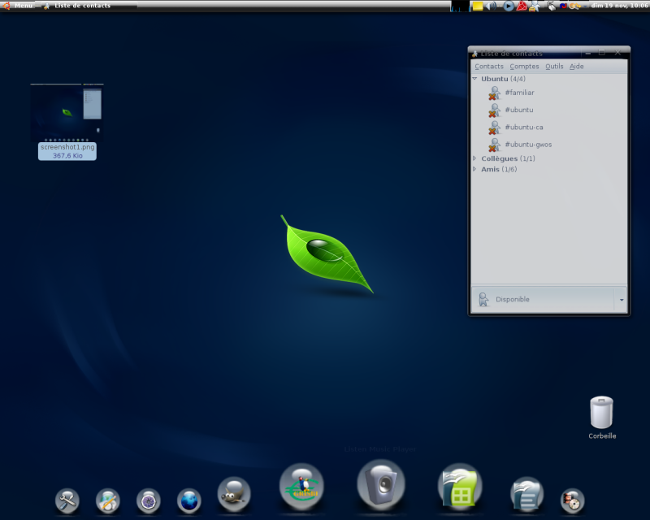Click the offline icon beside #familiar
This screenshot has width=650, height=520.
pos(494,93)
